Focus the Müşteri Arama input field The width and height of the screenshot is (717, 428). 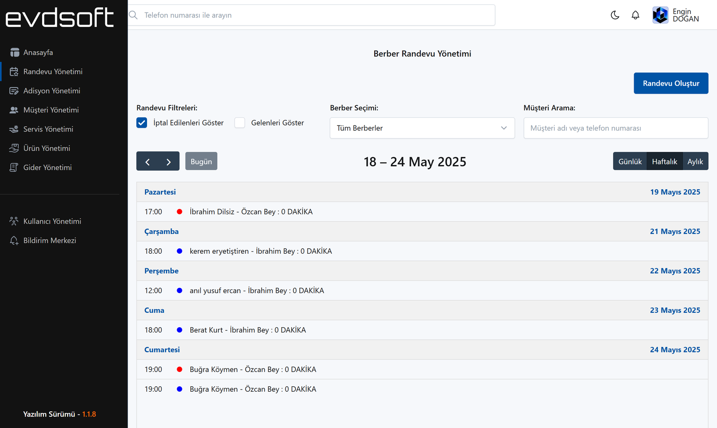[x=616, y=128]
